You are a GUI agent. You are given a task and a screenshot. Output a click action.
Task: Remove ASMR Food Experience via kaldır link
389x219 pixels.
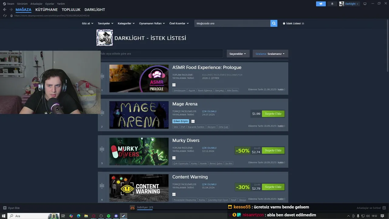point(281,89)
